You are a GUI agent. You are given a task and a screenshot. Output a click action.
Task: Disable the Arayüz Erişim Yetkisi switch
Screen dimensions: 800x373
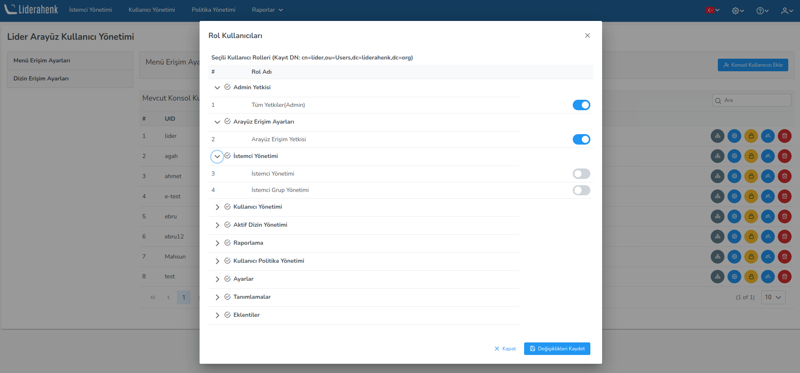(x=582, y=139)
